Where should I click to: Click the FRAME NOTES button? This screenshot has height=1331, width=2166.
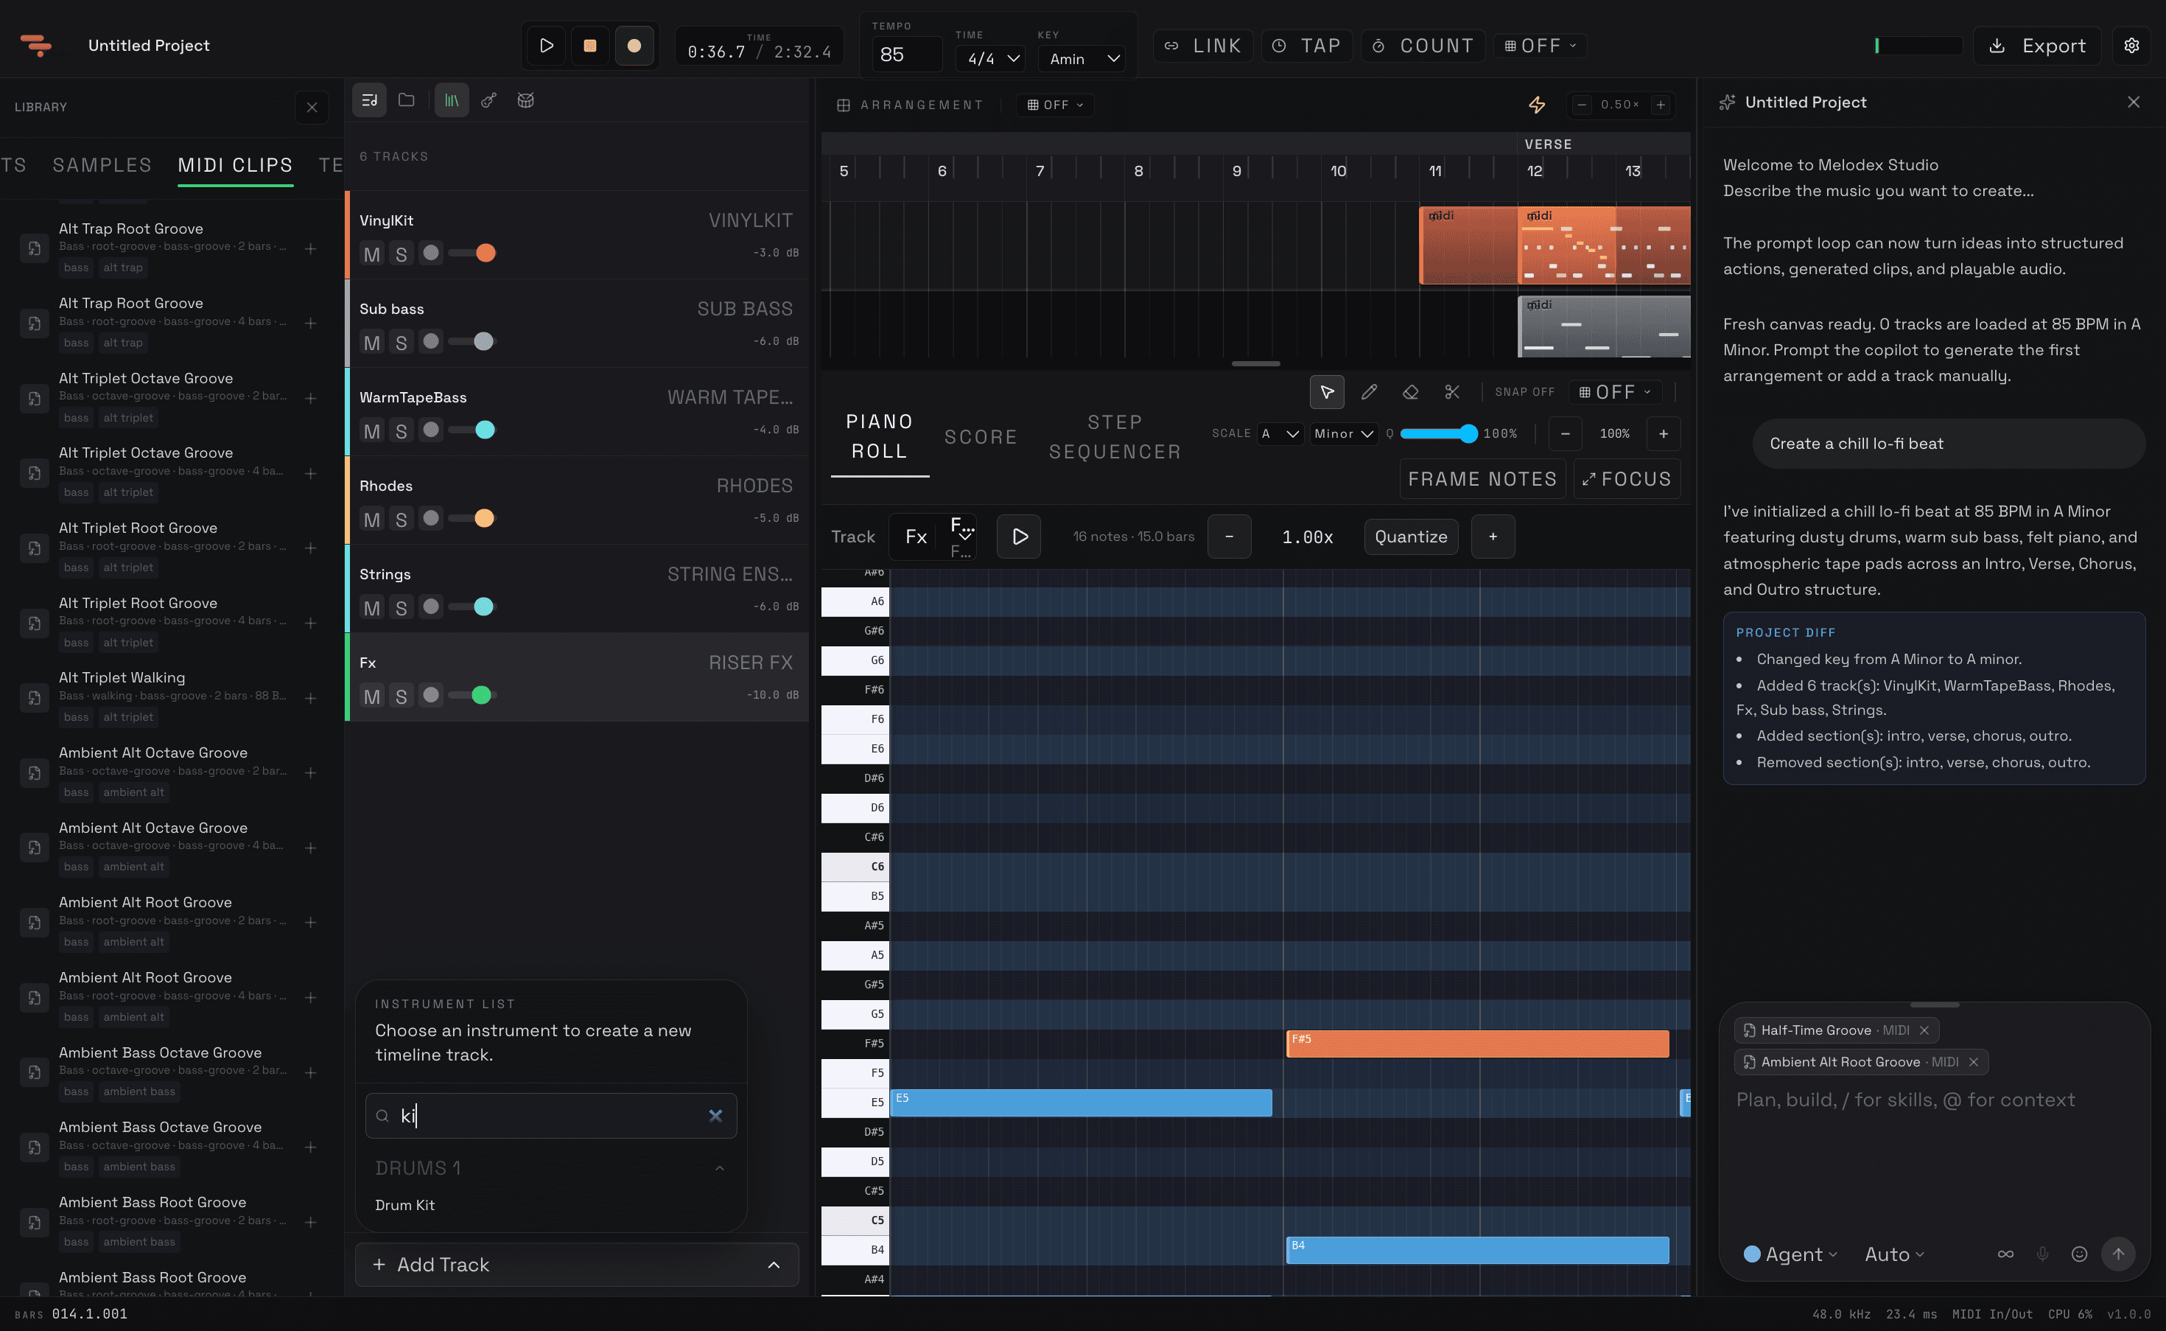[1482, 479]
